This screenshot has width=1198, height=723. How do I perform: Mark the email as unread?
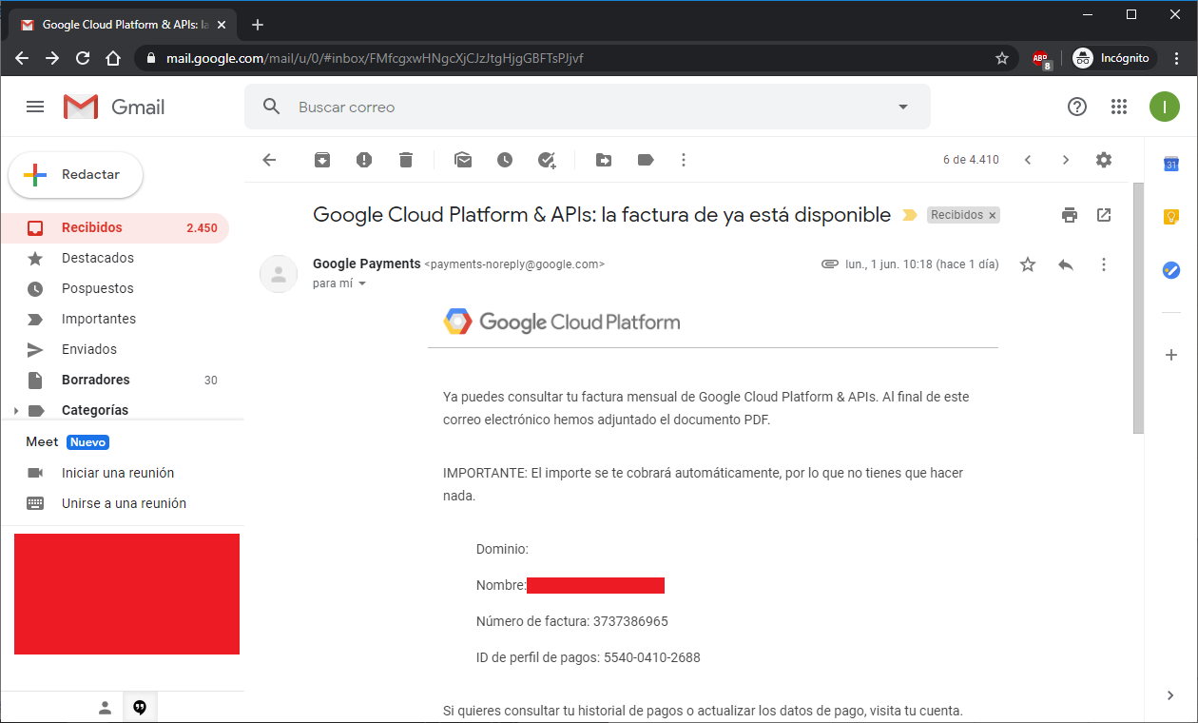(x=463, y=160)
